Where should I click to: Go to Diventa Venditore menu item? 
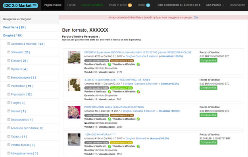pos(92,5)
